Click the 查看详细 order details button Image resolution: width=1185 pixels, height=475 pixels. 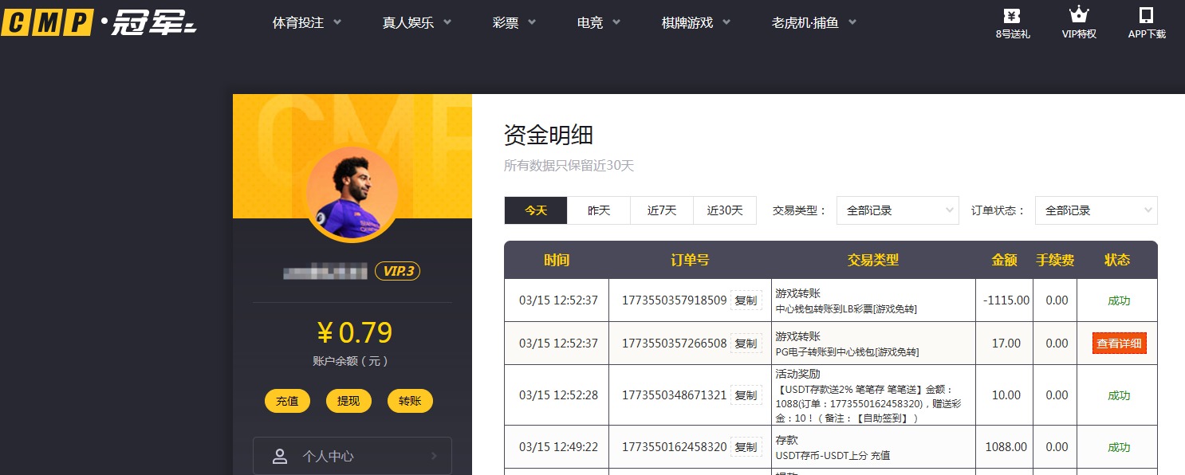[x=1118, y=343]
